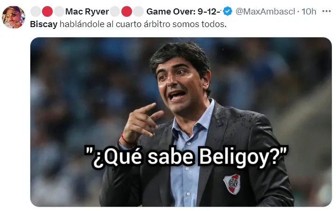This screenshot has height=211, width=336.
Task: Click the "¿Qué sabe Beligoy?" caption
Action: click(186, 157)
